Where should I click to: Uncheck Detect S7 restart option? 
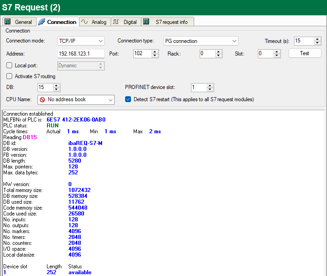pos(128,99)
